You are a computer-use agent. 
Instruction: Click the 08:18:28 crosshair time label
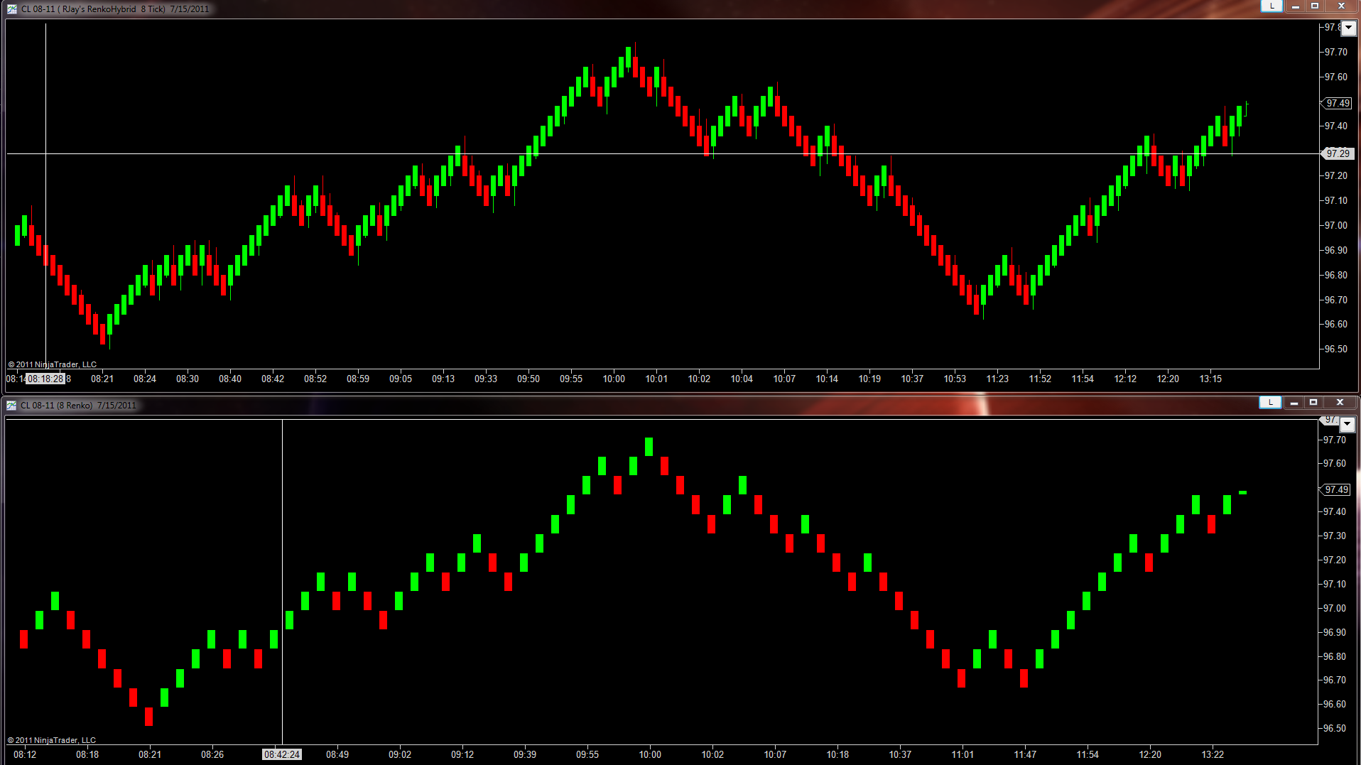45,379
